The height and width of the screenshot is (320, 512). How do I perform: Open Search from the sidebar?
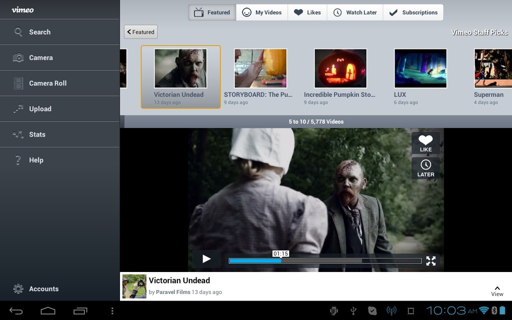point(60,32)
